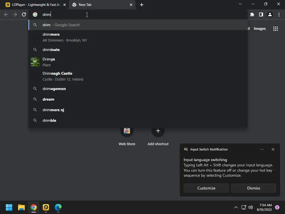This screenshot has width=285, height=214.
Task: Open the Google apps grid icon
Action: (x=276, y=29)
